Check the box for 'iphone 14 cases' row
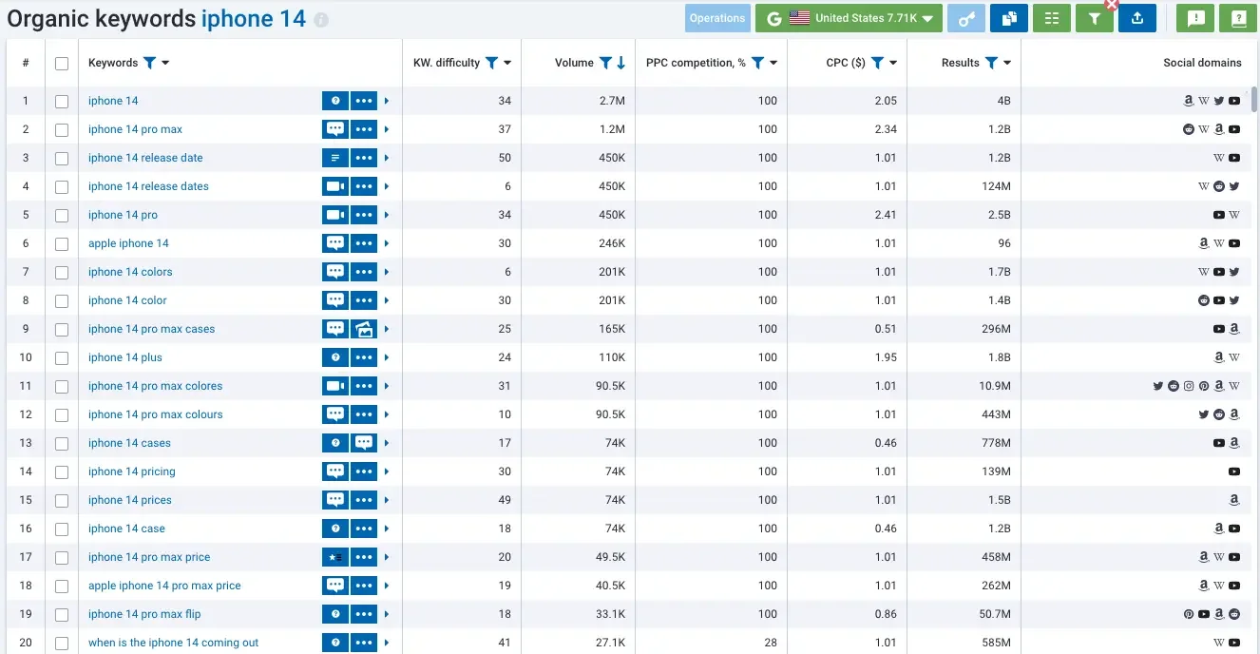The width and height of the screenshot is (1260, 654). pyautogui.click(x=62, y=444)
